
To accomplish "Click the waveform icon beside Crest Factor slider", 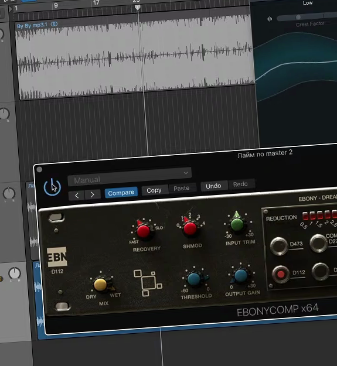I will pos(270,19).
